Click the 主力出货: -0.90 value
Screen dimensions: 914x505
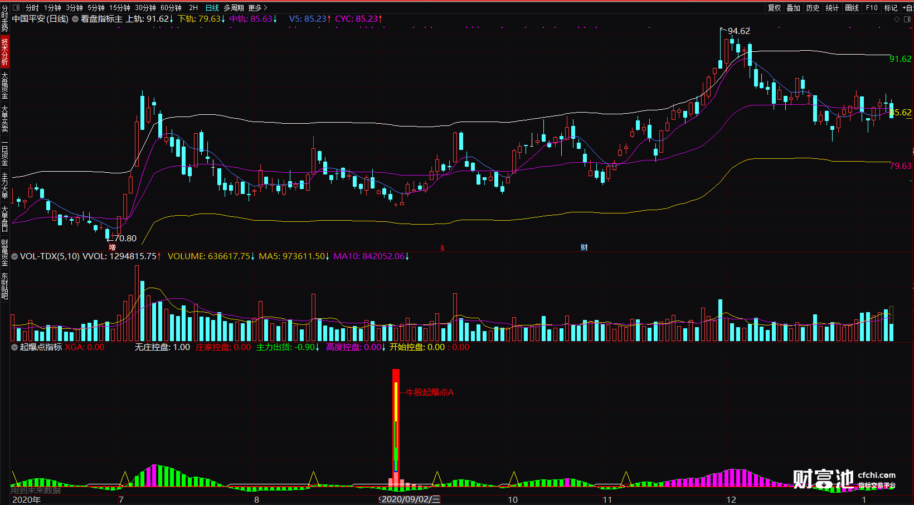pos(288,347)
